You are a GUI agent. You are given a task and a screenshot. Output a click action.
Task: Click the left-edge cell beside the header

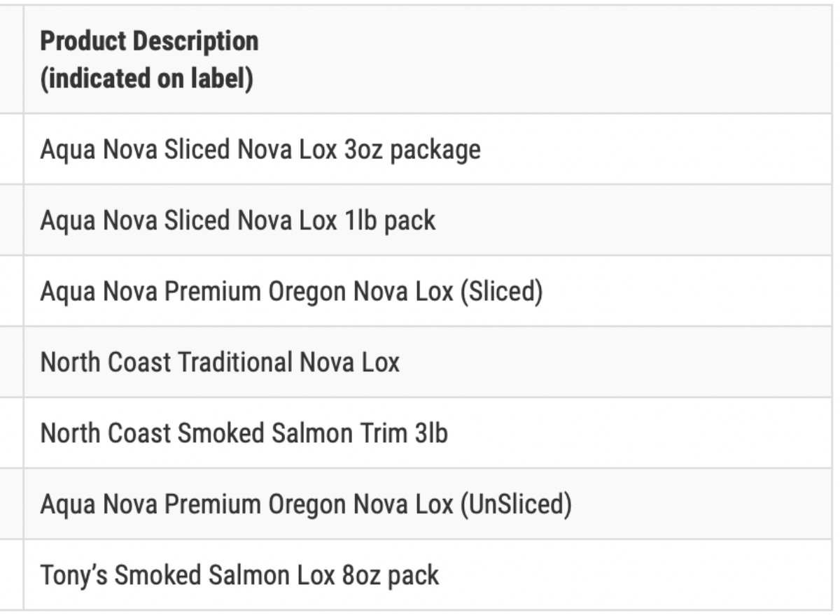point(11,59)
